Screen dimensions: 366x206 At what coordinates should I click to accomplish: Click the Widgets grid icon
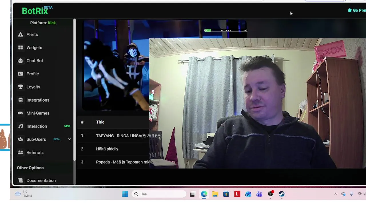click(x=21, y=47)
